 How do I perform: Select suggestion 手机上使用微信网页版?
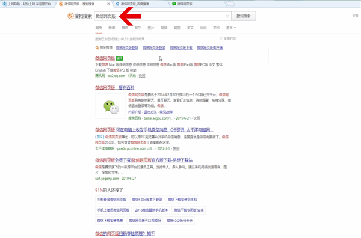pos(113,210)
